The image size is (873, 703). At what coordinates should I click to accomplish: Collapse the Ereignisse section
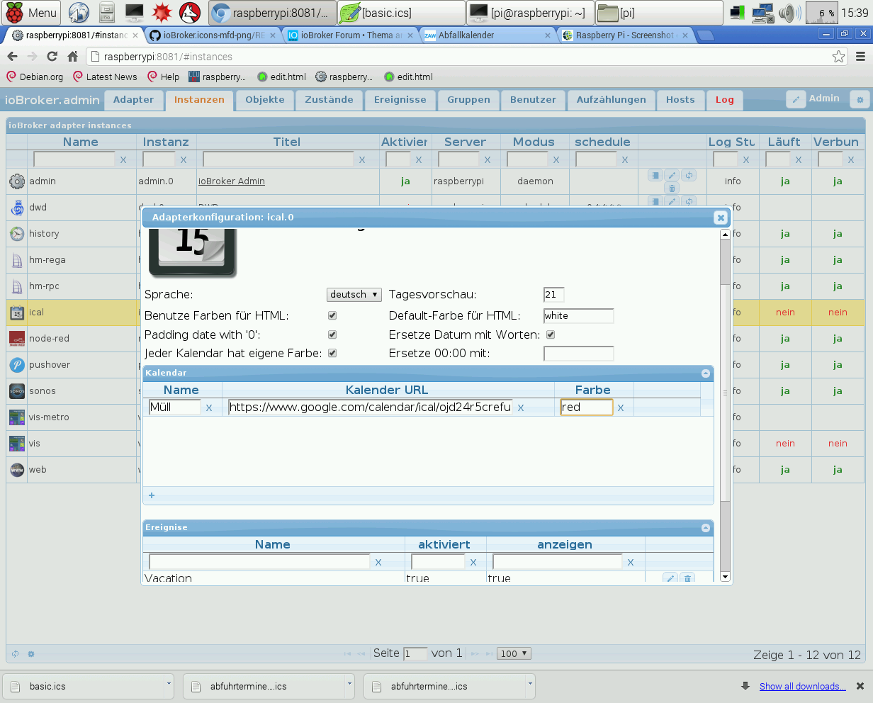click(705, 528)
